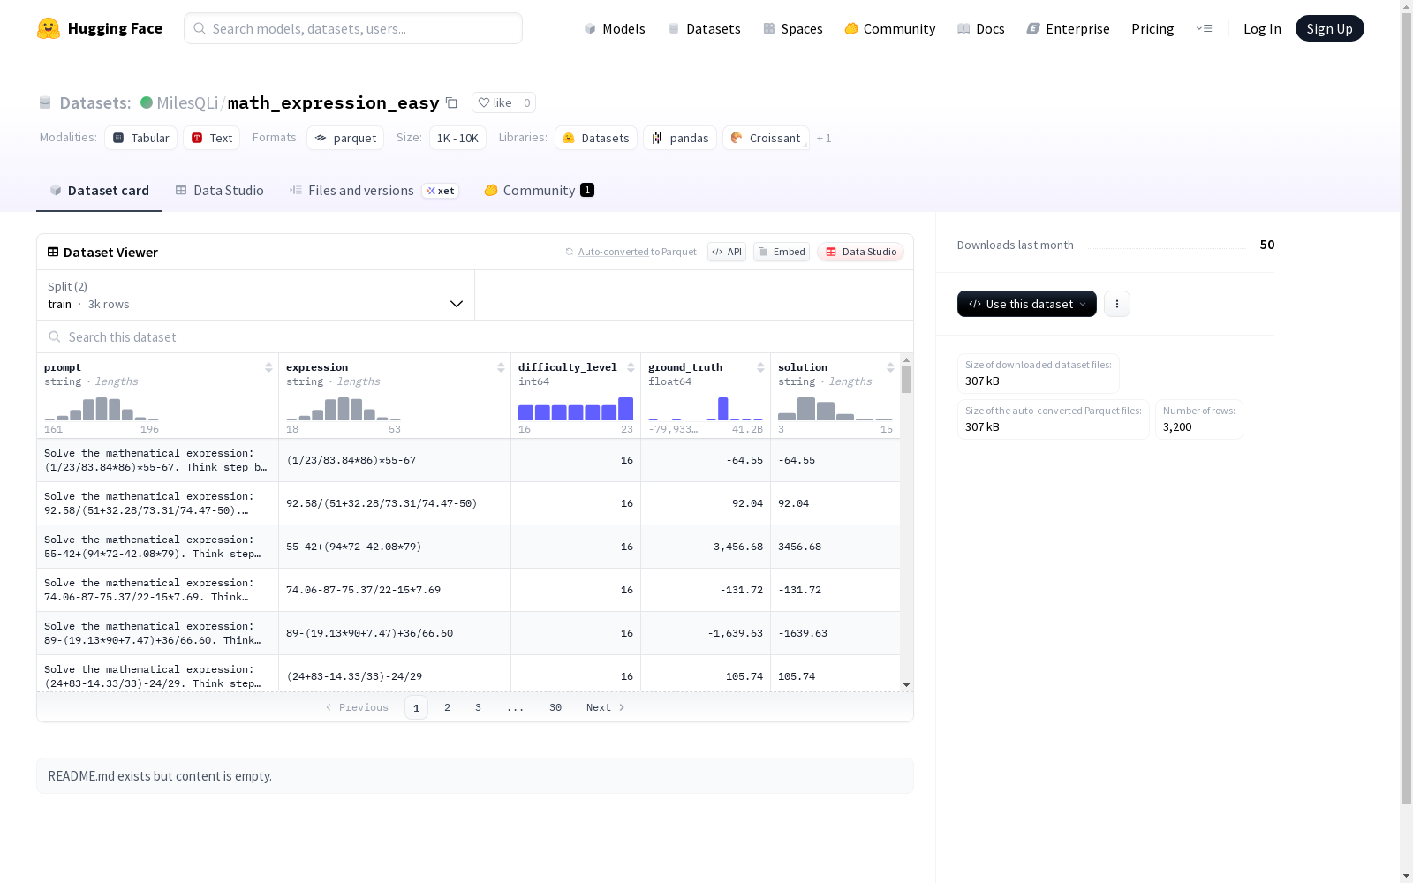
Task: Click the table scroll down arrow
Action: pos(906,685)
